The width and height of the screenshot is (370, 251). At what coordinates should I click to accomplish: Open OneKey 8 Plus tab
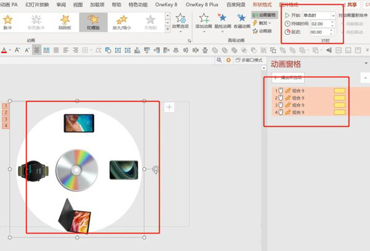pos(202,5)
